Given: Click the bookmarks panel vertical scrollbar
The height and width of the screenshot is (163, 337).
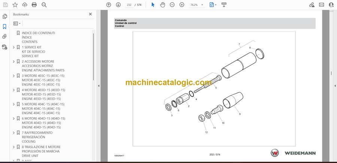Looking at the screenshot, I should pos(93,57).
